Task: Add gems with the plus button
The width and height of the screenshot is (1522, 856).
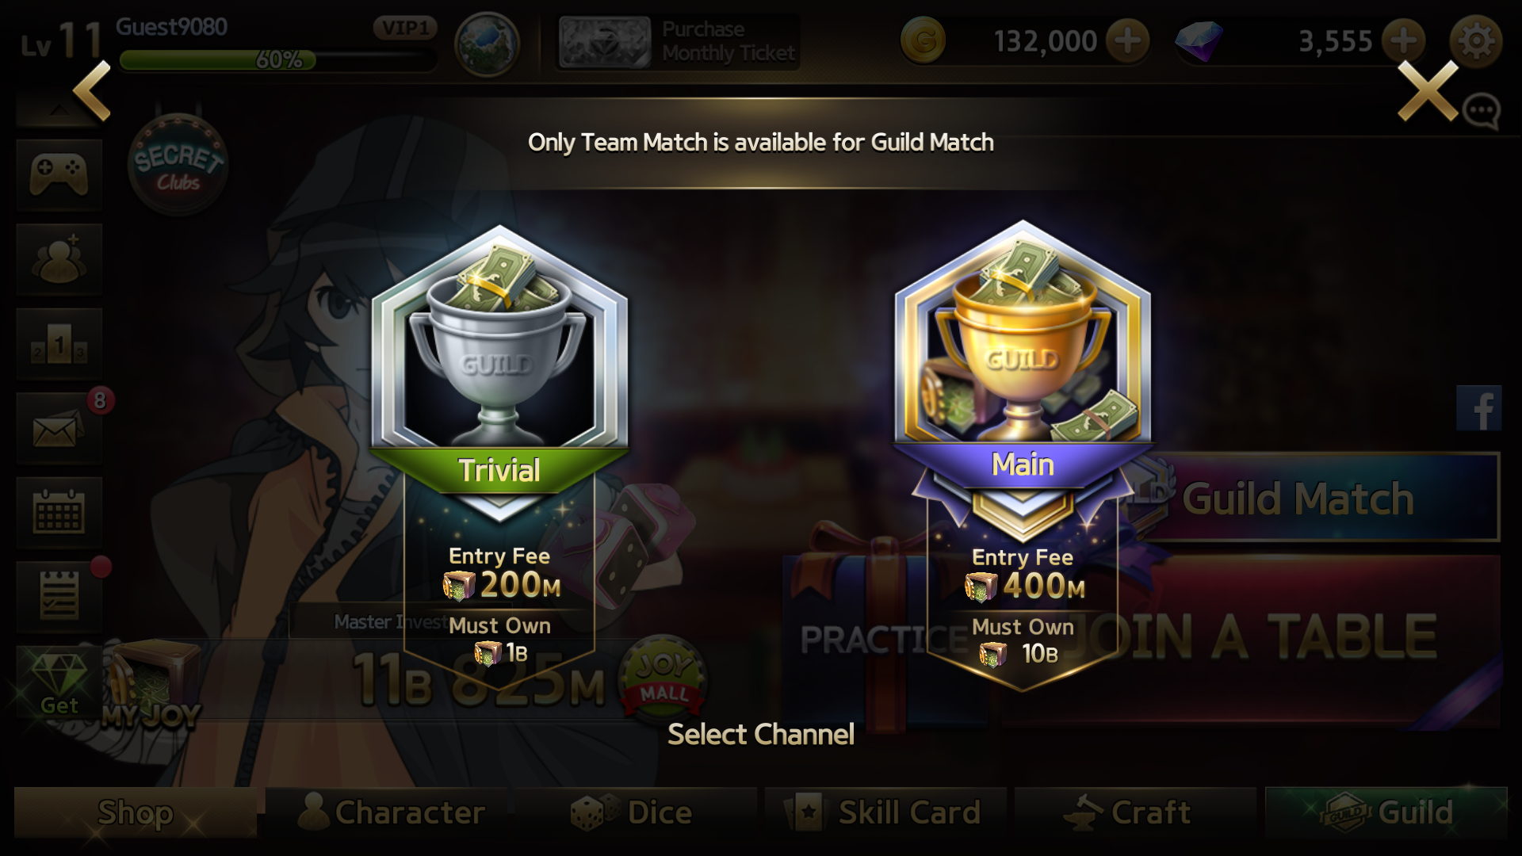Action: coord(1403,40)
